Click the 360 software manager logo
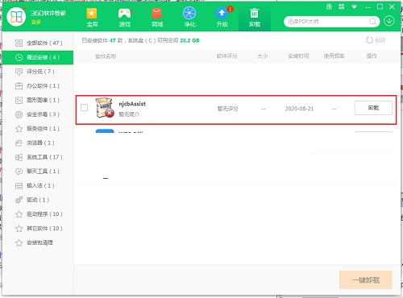Image resolution: width=403 pixels, height=298 pixels. tap(16, 17)
